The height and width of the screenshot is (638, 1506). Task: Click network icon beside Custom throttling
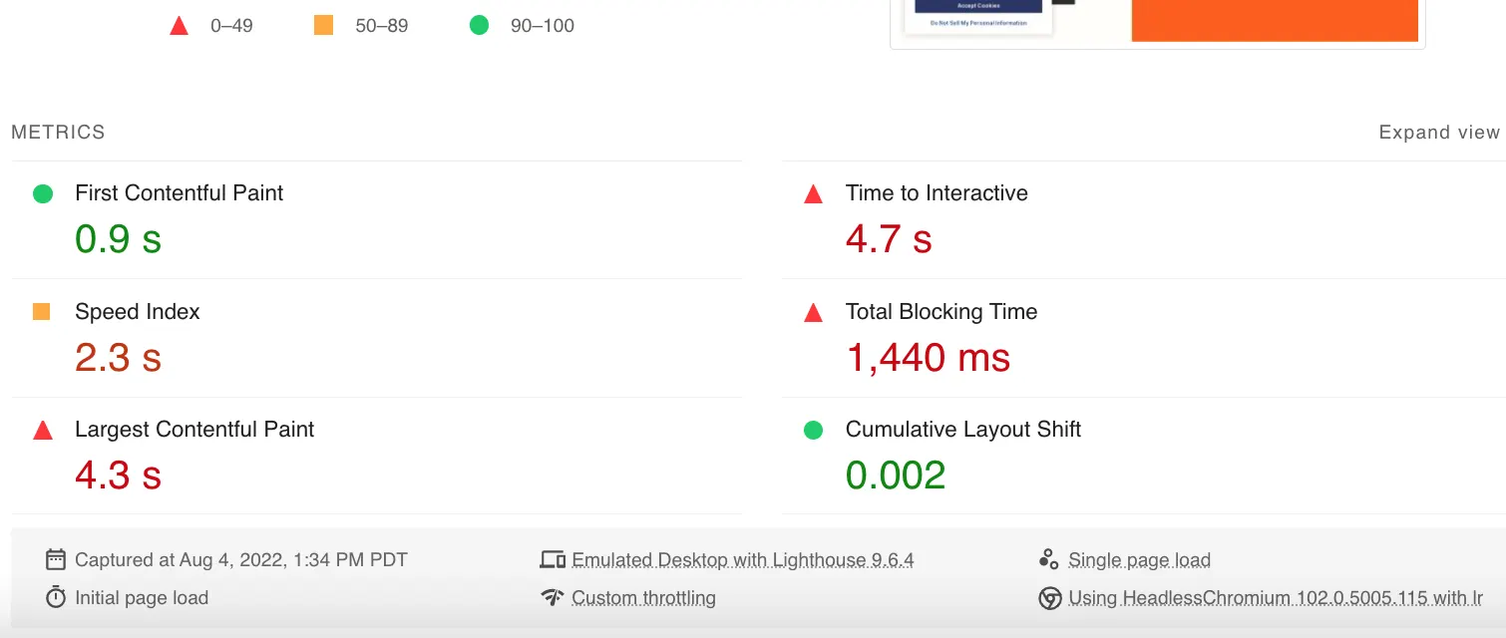(553, 597)
